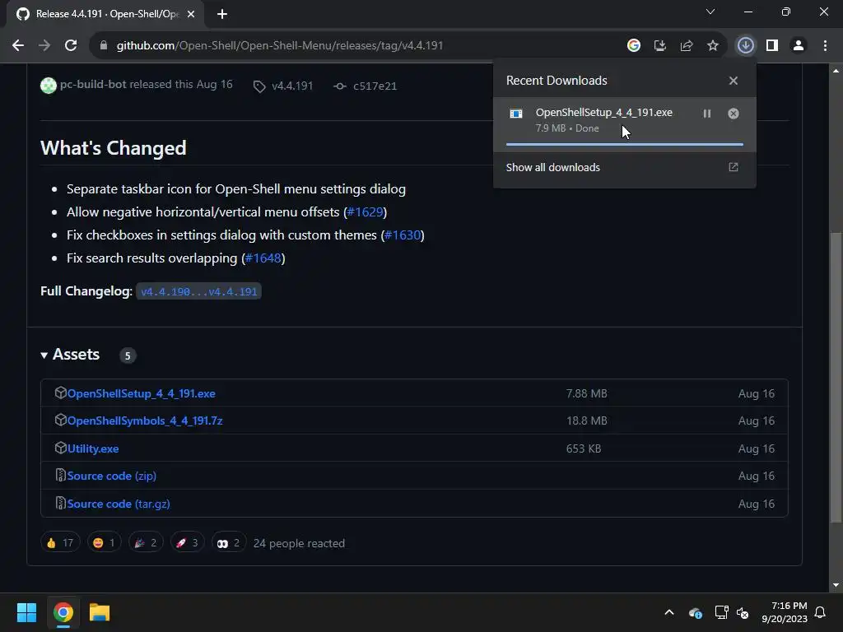React with thumbs up (17)

60,543
